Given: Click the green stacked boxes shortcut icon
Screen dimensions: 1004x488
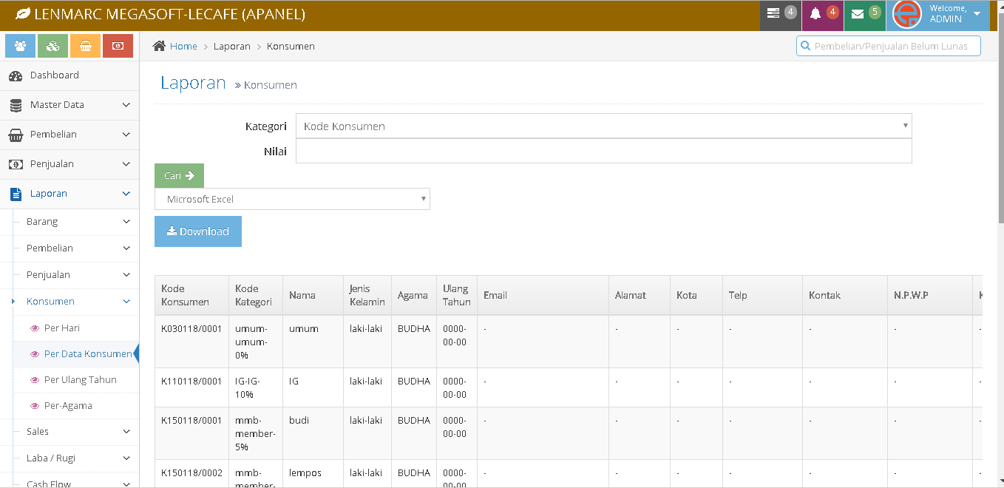Looking at the screenshot, I should coord(52,46).
